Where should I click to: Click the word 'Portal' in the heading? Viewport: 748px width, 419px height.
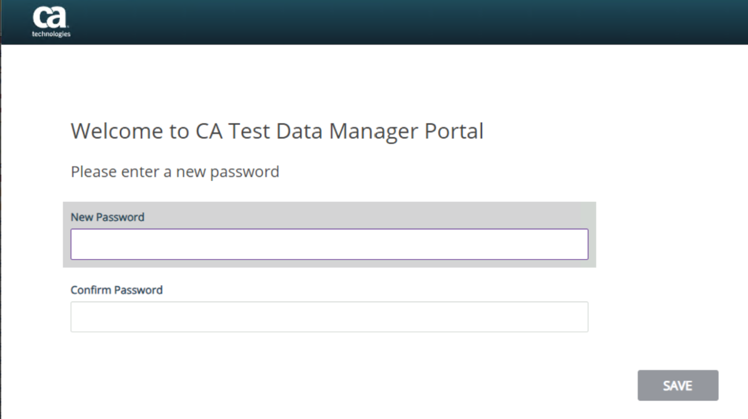pos(453,131)
